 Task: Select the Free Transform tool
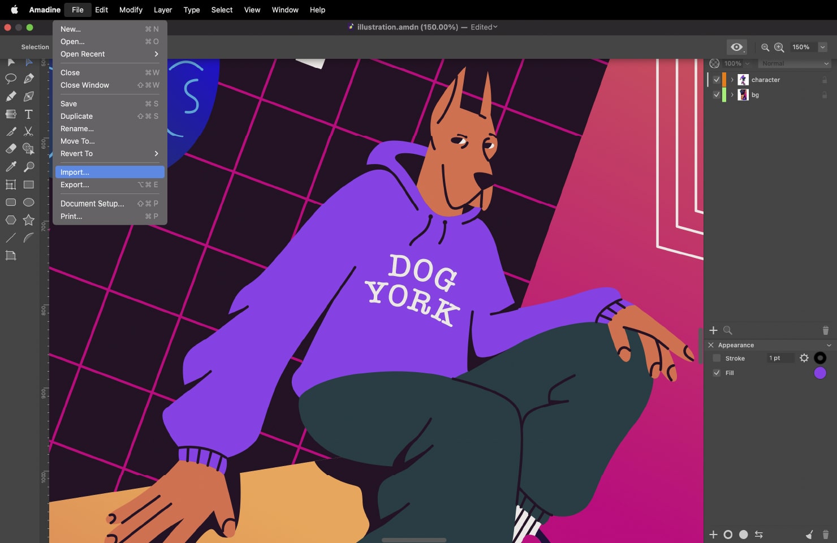11,184
